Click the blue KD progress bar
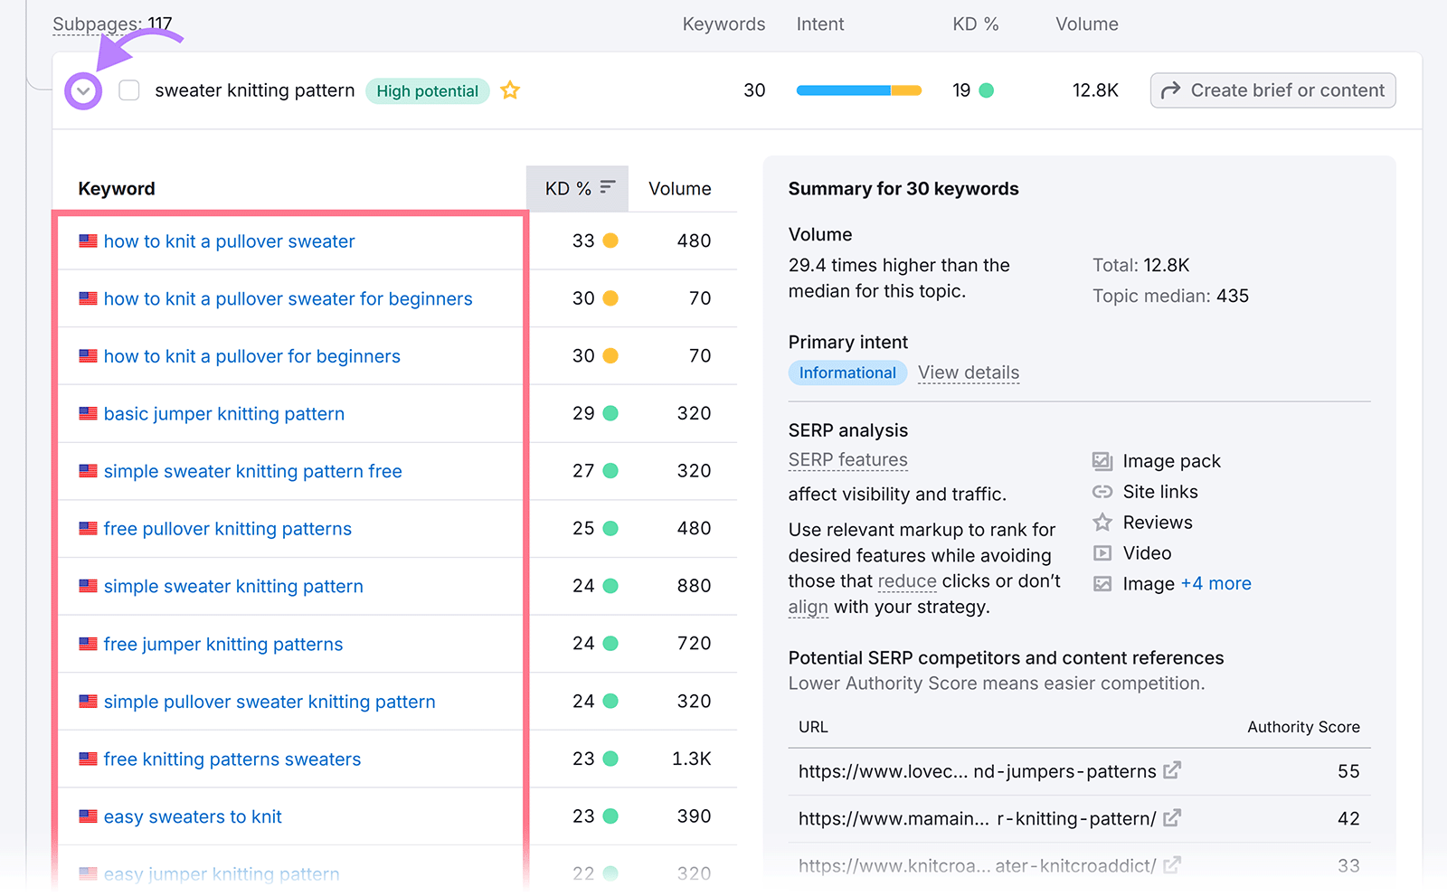This screenshot has width=1447, height=896. pos(841,90)
